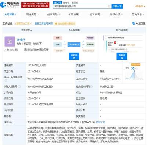Image resolution: width=147 pixels, height=145 pixels.
Task: Open the VIP会员 dropdown menu
Action: coord(140,6)
